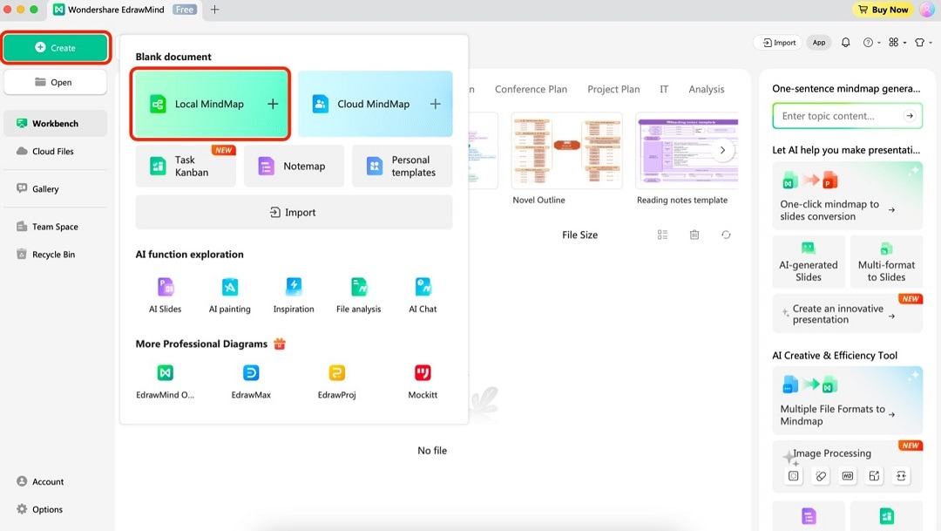Screen dimensions: 941x531
Task: Click the rightmost Image Processing icon
Action: (902, 476)
